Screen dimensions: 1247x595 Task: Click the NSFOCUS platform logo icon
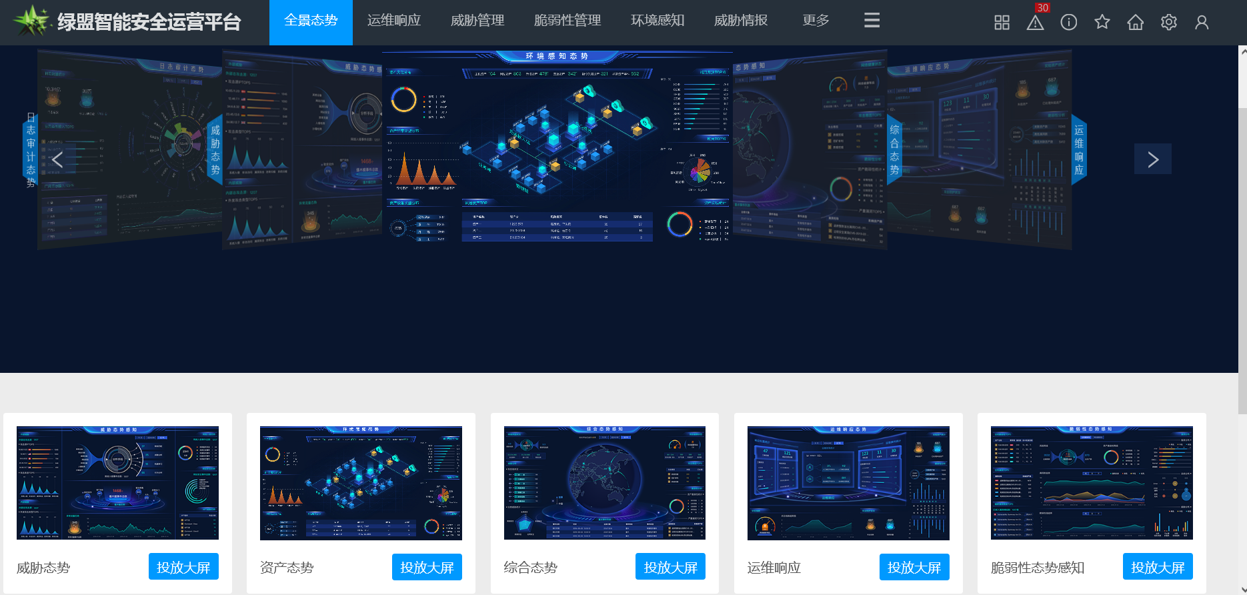(x=31, y=21)
